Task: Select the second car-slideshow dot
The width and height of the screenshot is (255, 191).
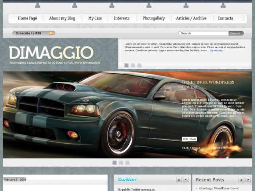Action: pos(121,163)
